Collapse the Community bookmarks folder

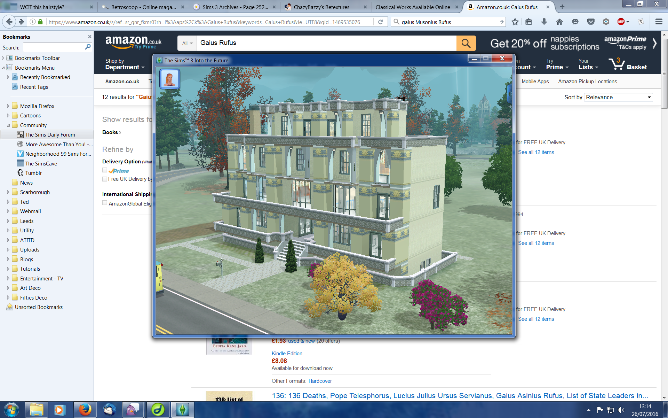tap(8, 125)
